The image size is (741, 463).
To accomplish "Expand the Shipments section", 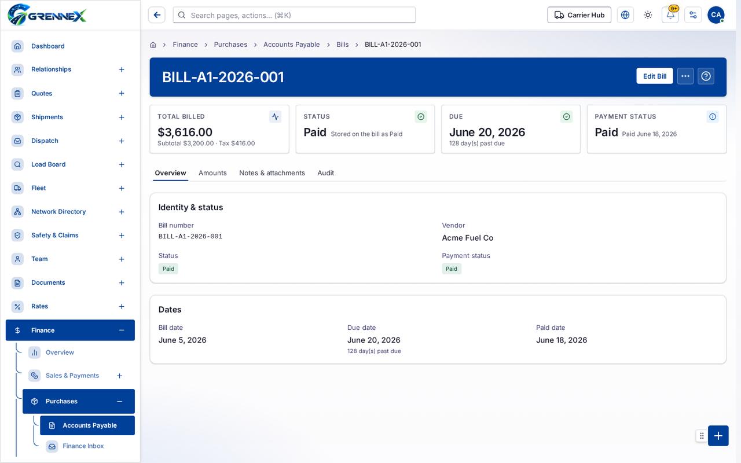I will [122, 117].
